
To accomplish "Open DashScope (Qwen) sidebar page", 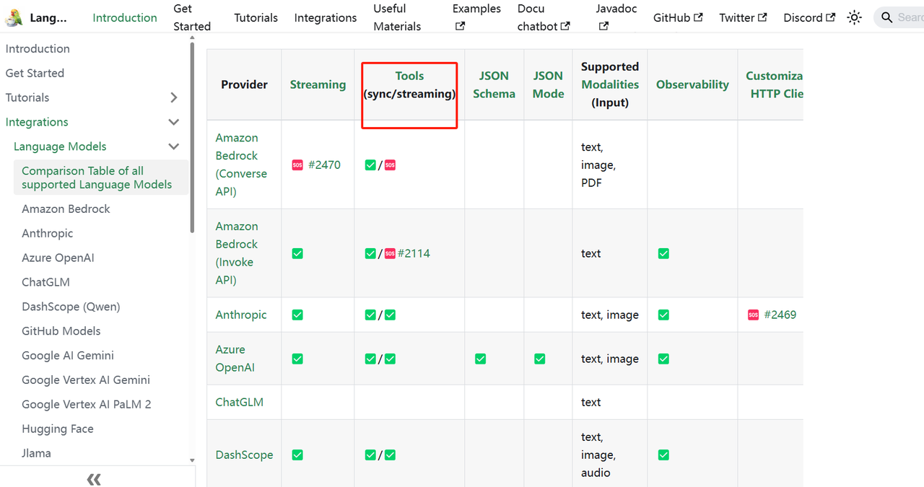I will click(x=71, y=307).
